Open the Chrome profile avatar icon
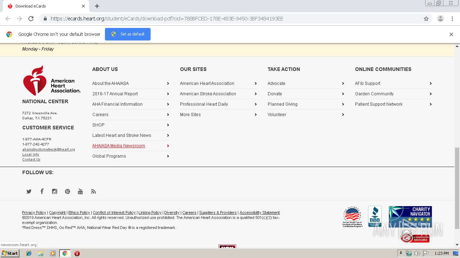 441,19
